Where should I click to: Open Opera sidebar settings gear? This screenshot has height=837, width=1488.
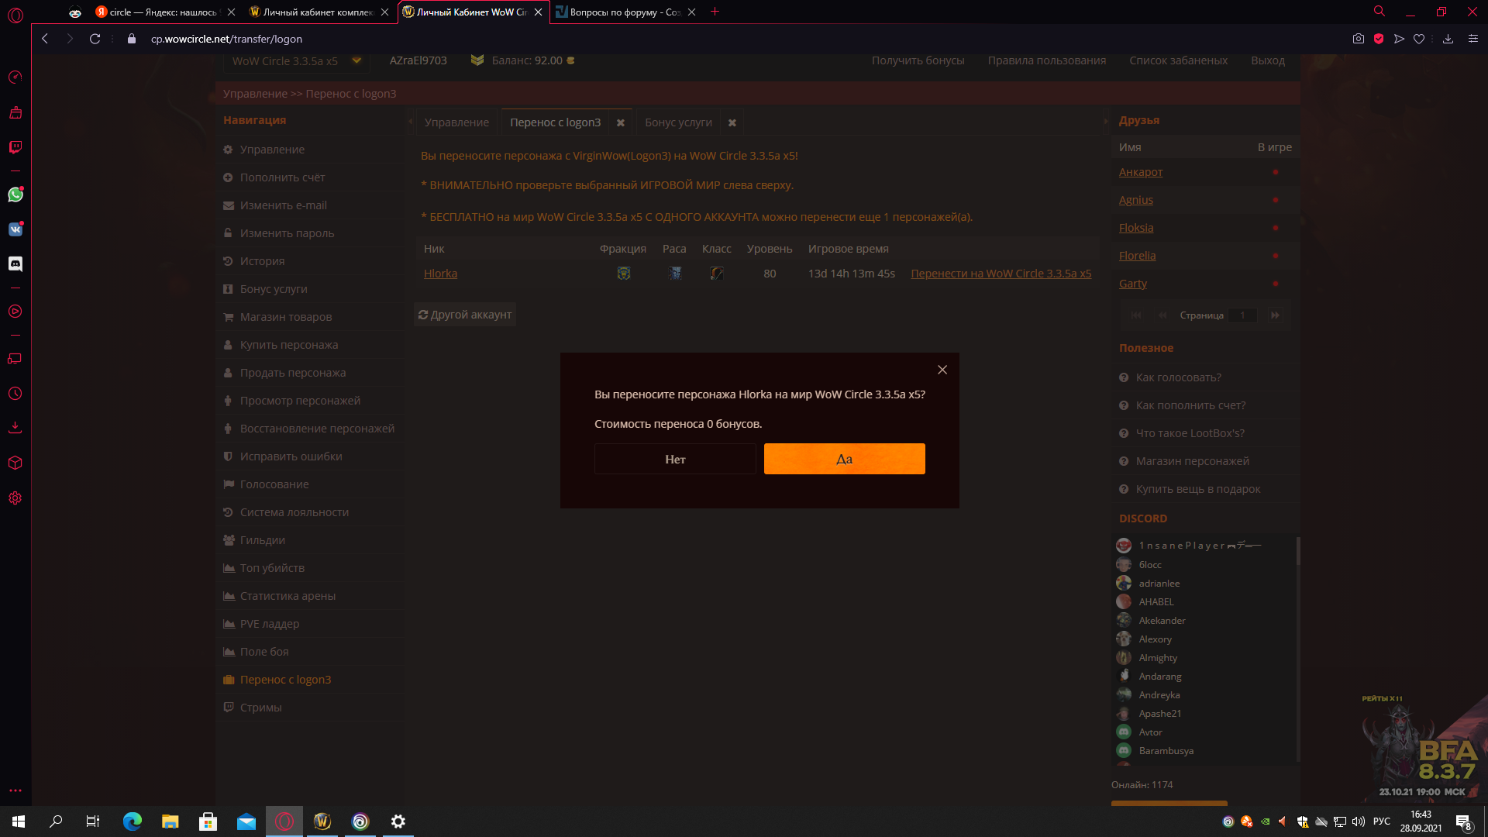[15, 498]
